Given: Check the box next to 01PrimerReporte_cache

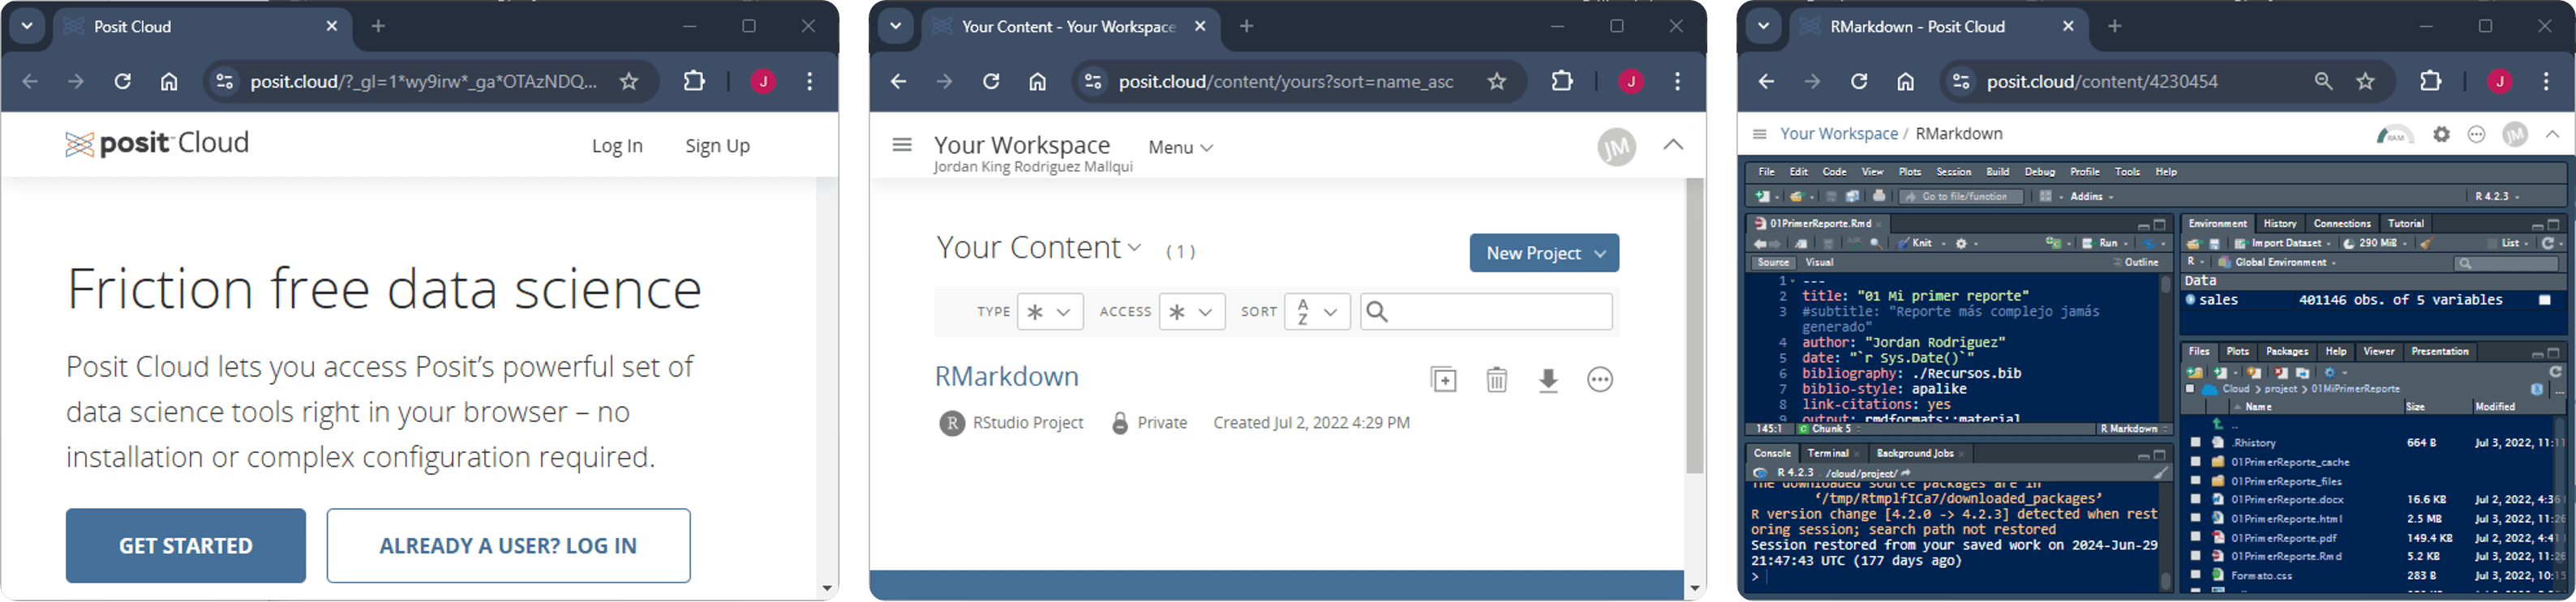Looking at the screenshot, I should (x=2195, y=461).
